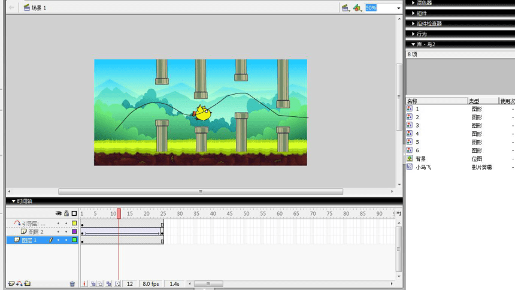This screenshot has height=290, width=515.
Task: Sort library by 名称 column header
Action: (x=437, y=101)
